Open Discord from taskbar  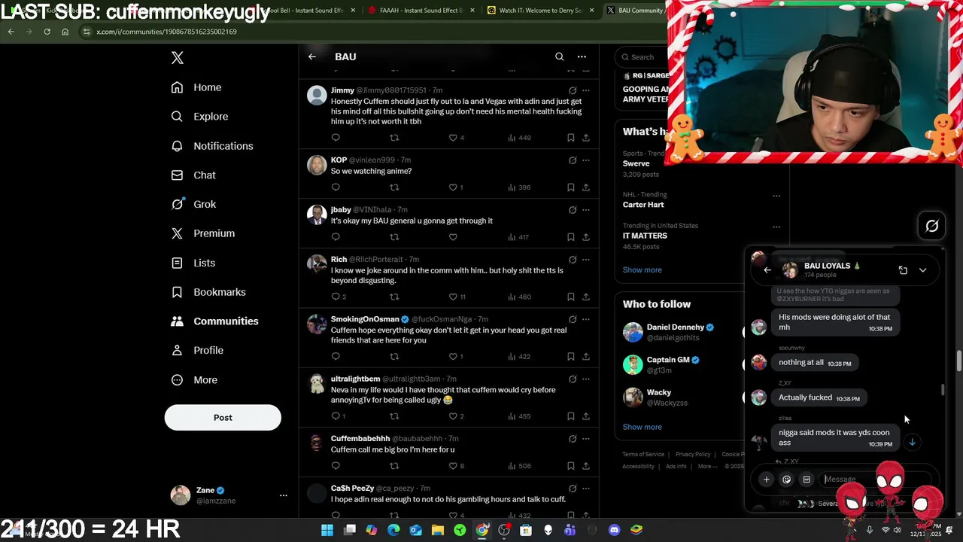[x=614, y=530]
